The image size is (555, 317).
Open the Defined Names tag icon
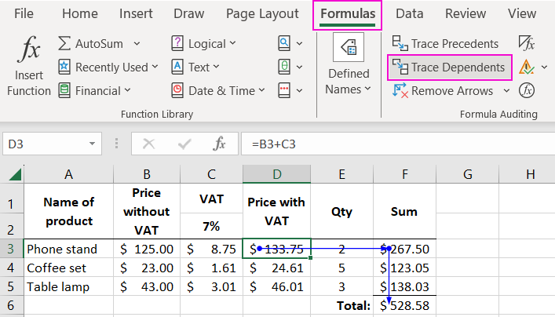tap(349, 48)
